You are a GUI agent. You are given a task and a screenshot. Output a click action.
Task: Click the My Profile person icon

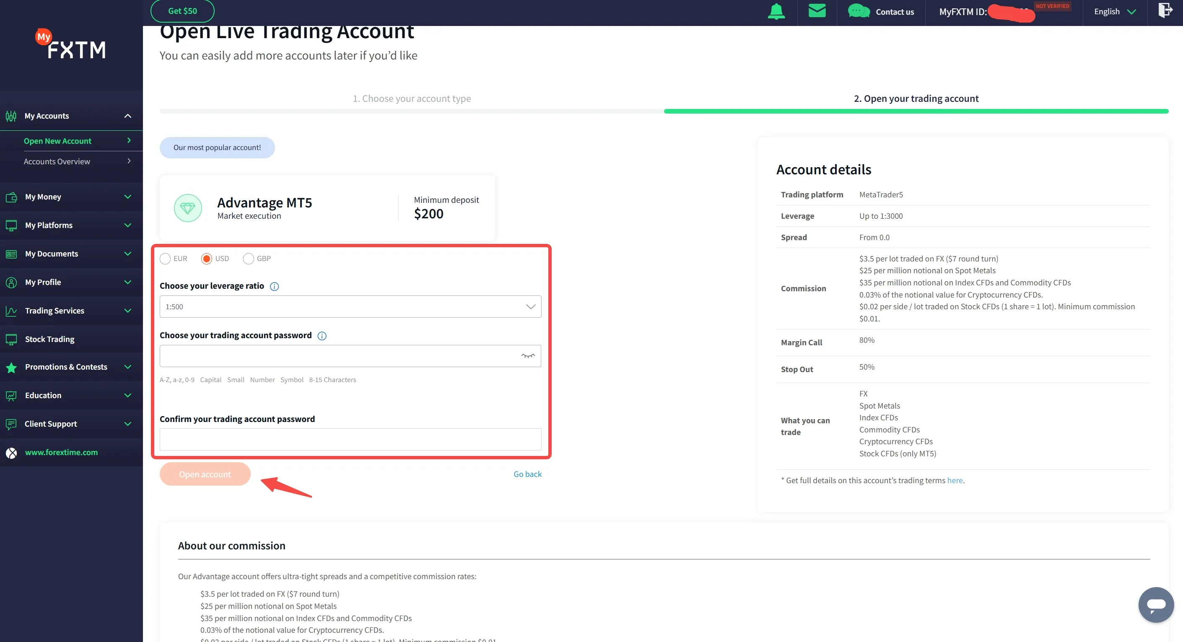(11, 282)
